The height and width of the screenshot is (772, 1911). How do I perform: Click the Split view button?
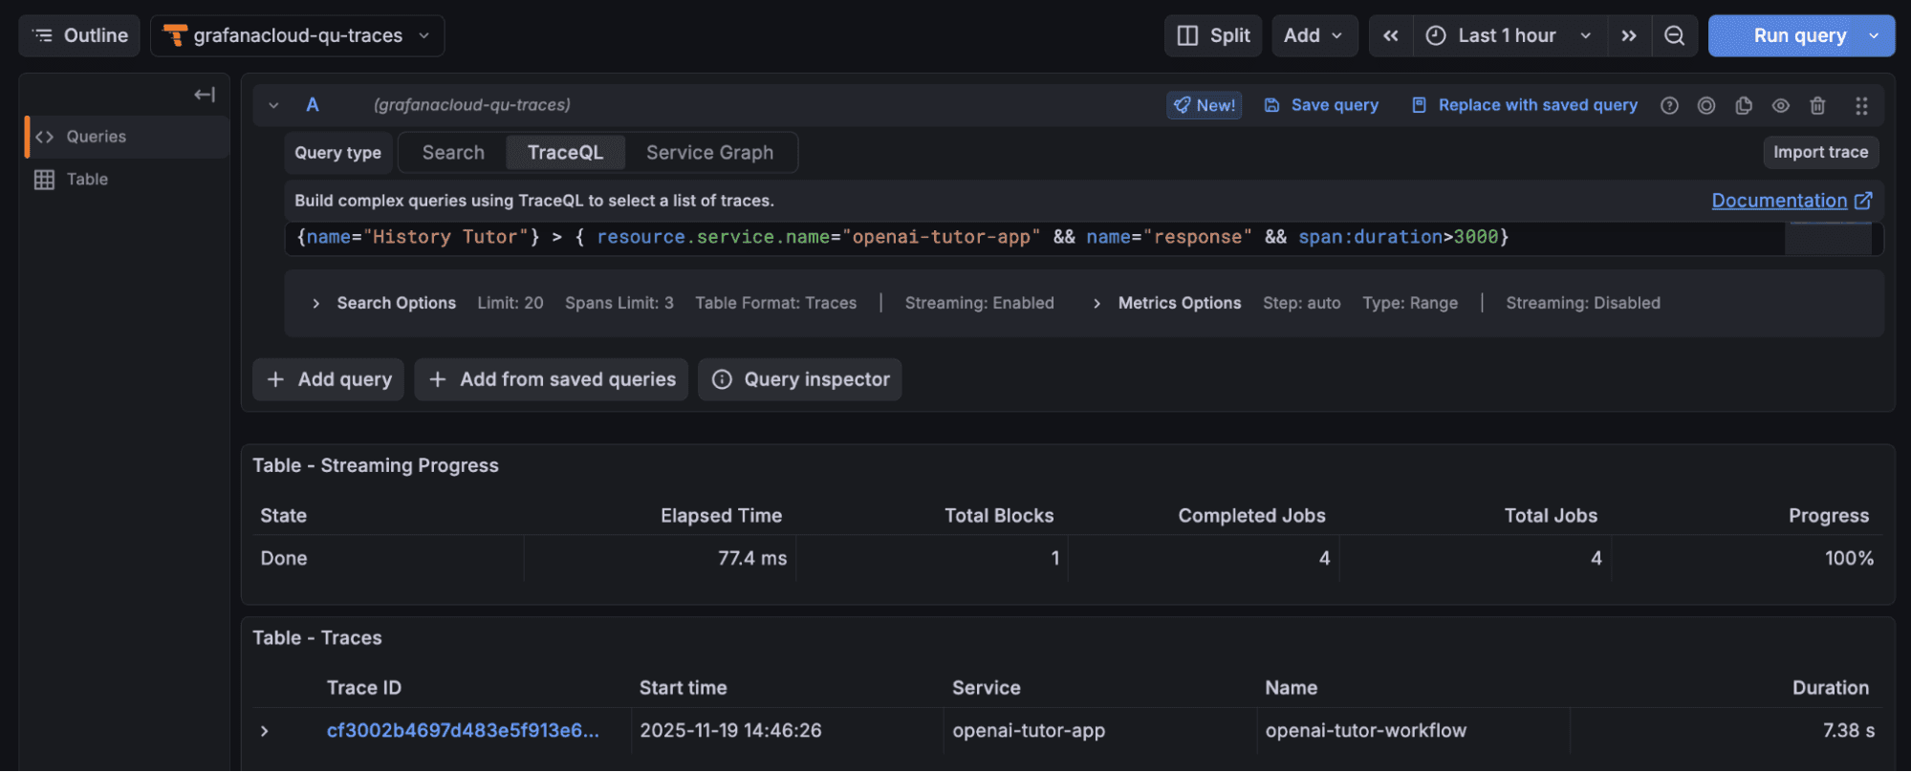(x=1213, y=35)
